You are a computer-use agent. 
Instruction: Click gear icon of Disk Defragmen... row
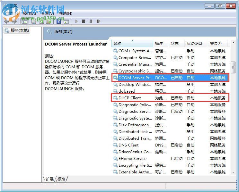115,125
